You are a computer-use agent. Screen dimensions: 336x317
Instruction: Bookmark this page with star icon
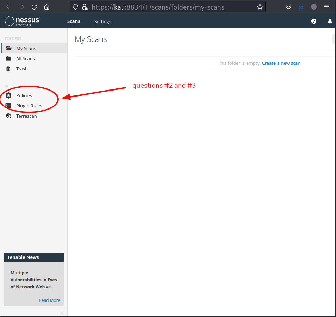[x=260, y=7]
